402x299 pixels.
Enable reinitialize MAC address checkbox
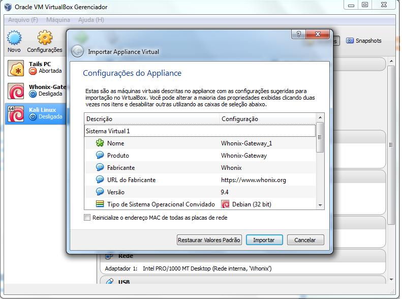pyautogui.click(x=87, y=218)
